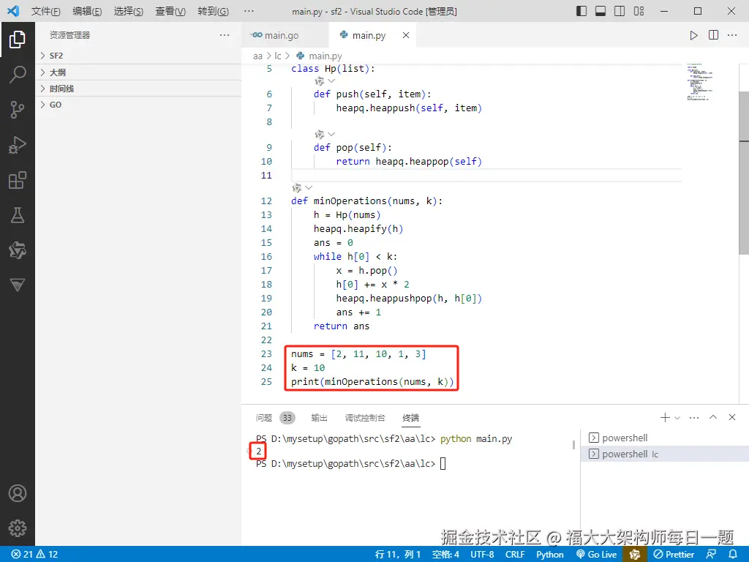Open the Manage gear icon
Screen dimensions: 749x562
coord(18,528)
